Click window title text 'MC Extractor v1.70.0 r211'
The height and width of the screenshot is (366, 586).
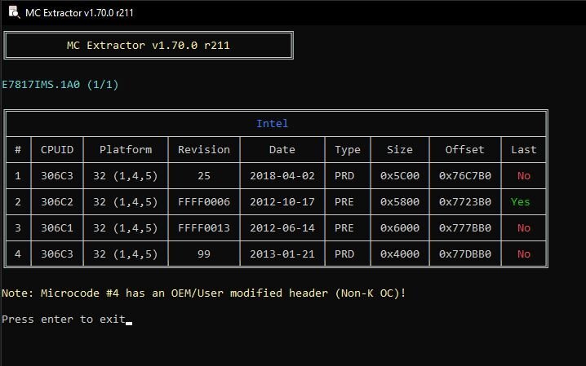(79, 13)
